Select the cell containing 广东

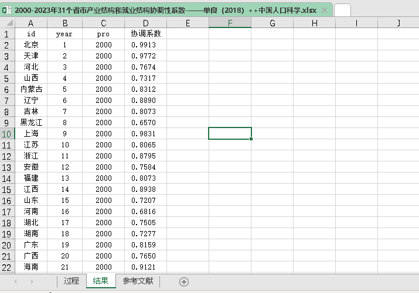31,244
